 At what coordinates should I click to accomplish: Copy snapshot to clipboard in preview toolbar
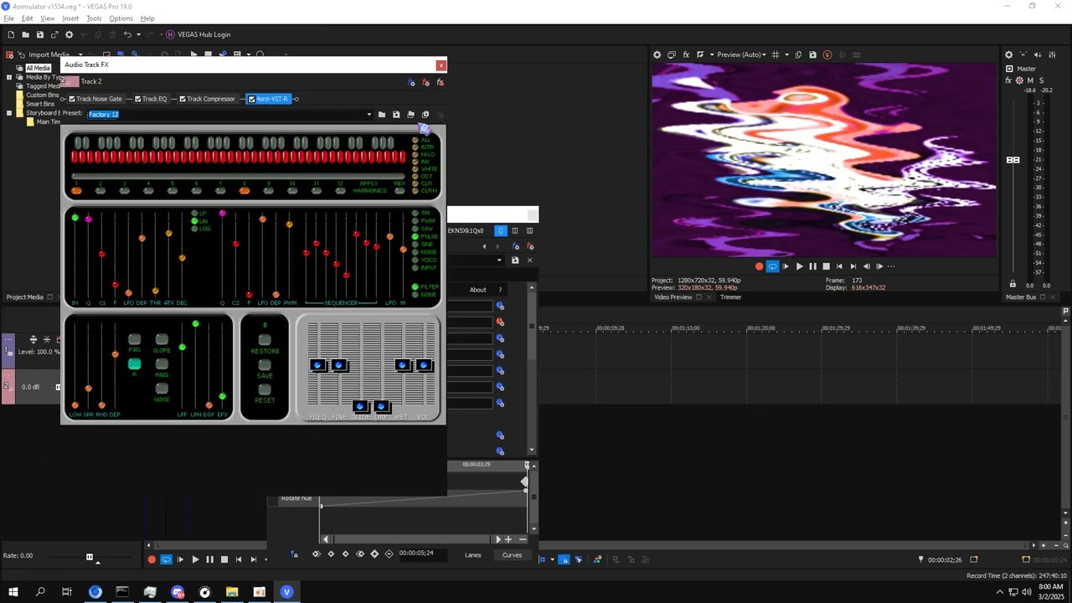tap(798, 54)
